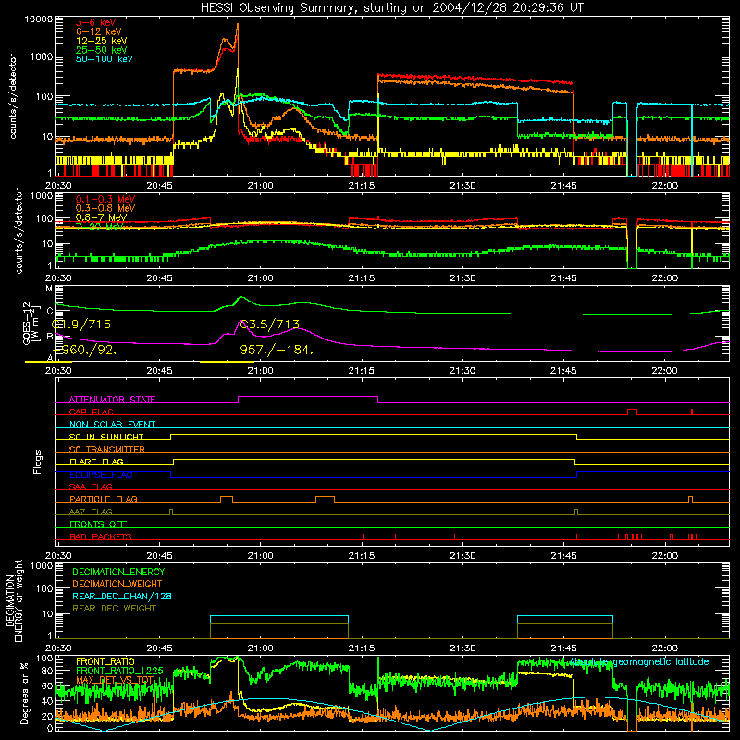Viewport: 740px width, 740px height.
Task: Click the 960./92. position annotation
Action: click(x=86, y=351)
